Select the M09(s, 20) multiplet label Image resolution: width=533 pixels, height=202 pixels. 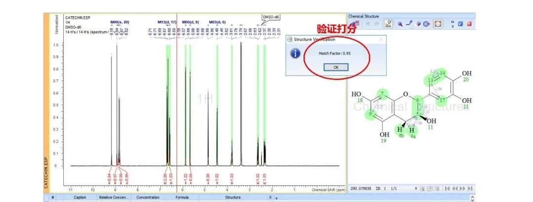point(119,22)
